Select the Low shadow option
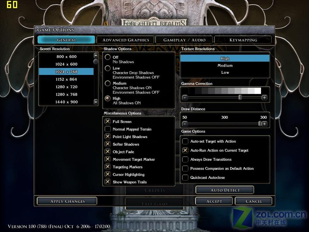This screenshot has width=309, height=232. 108,68
